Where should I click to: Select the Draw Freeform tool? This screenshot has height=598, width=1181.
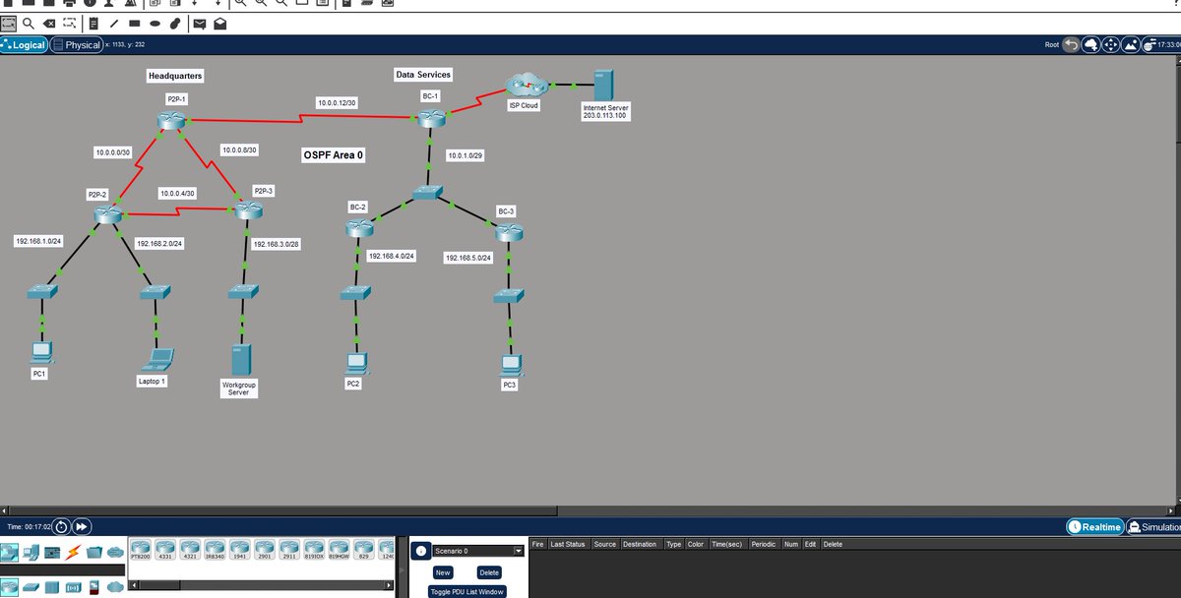(176, 23)
